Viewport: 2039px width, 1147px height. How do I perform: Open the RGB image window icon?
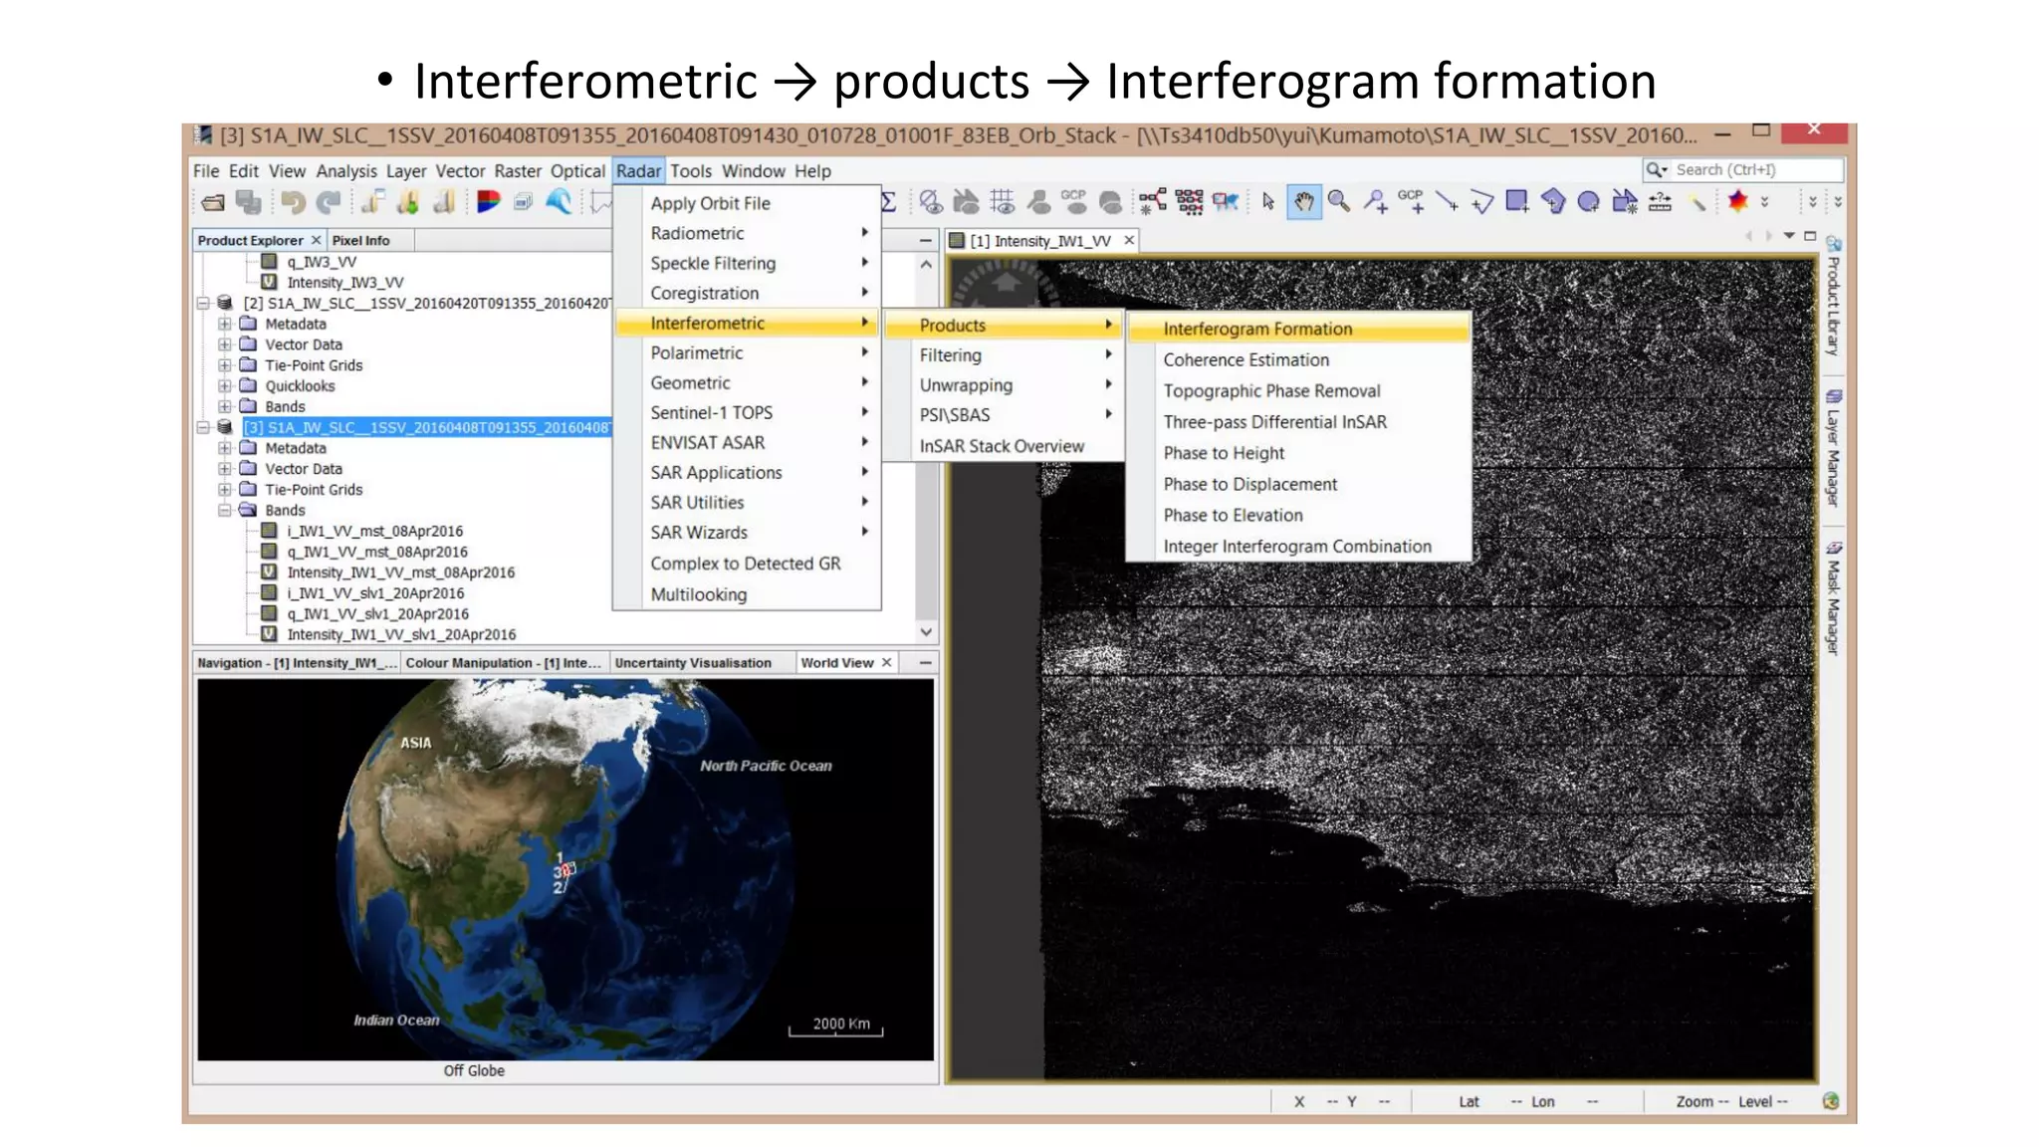tap(488, 202)
